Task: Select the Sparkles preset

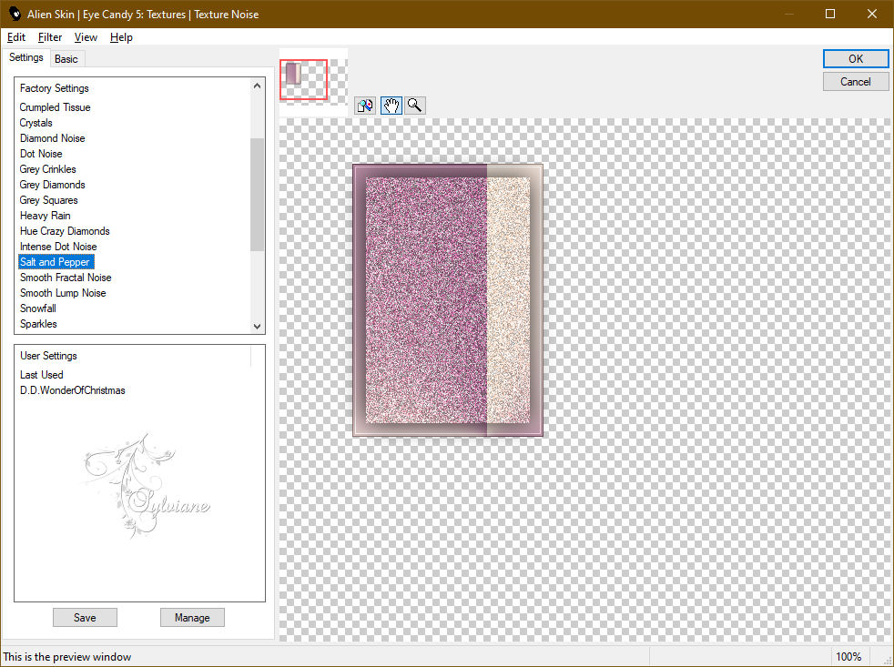Action: point(39,323)
